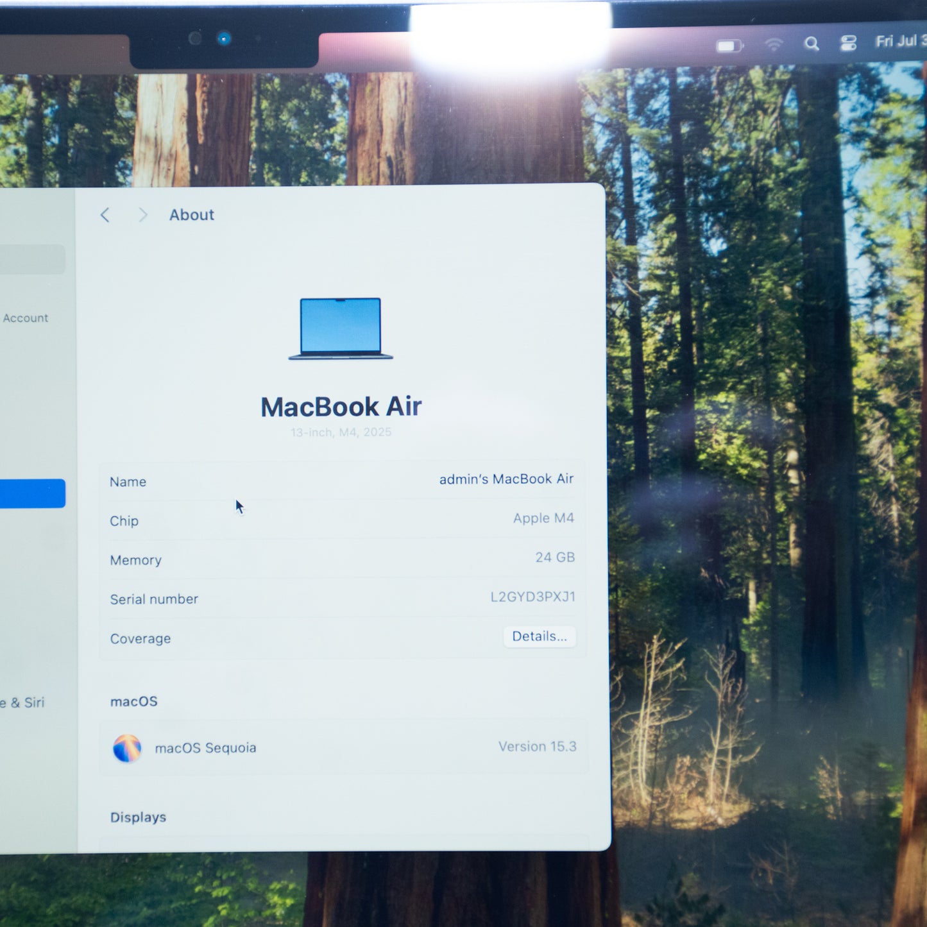Click the large "MacBook Air" heading
The height and width of the screenshot is (927, 927).
coord(341,407)
